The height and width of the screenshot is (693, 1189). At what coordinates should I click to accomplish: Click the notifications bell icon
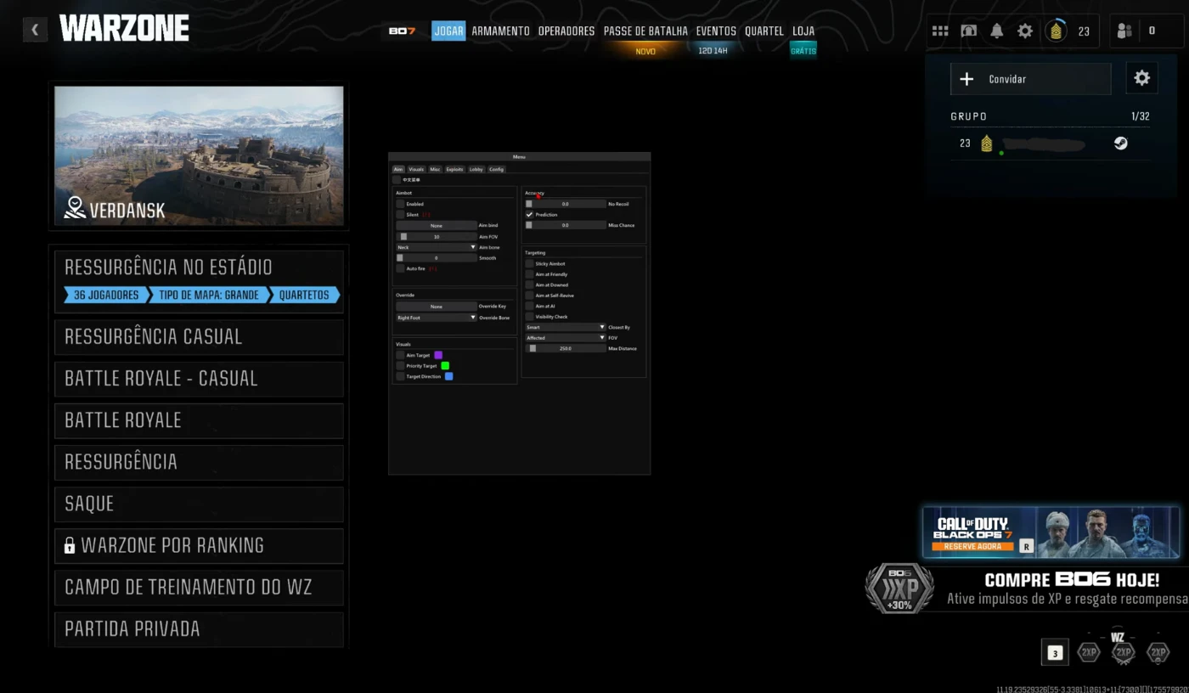pos(997,31)
